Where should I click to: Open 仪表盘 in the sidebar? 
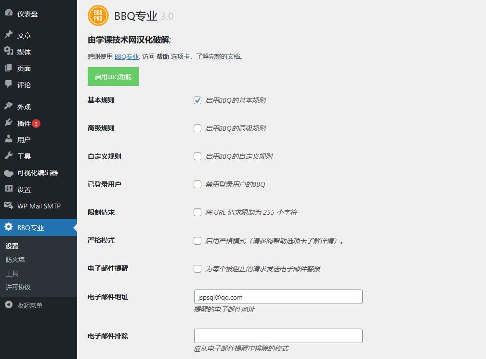pyautogui.click(x=27, y=14)
